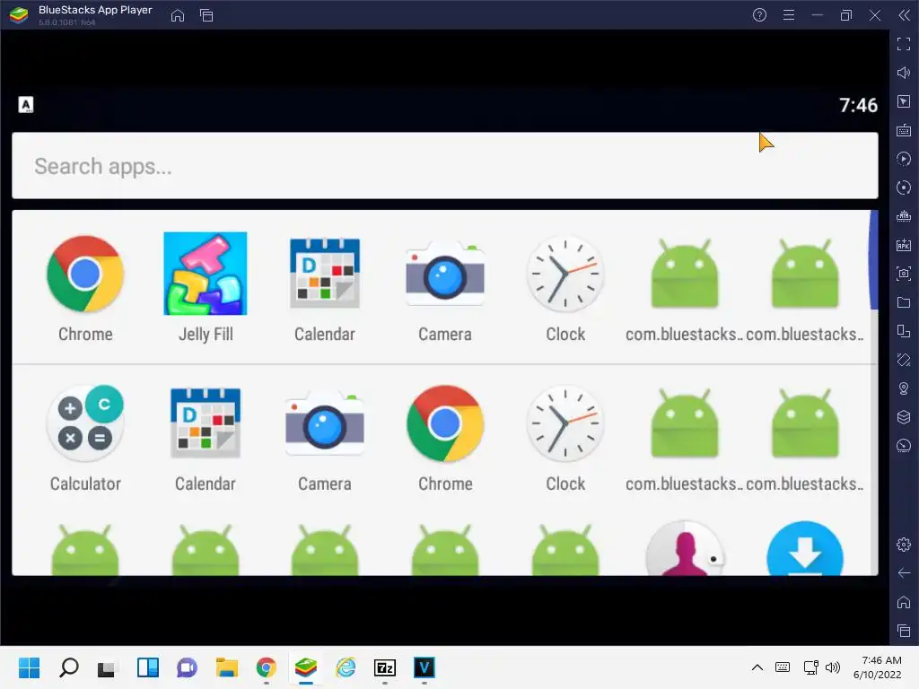Screen dimensions: 919x689
Task: Open the Contacts app icon
Action: coord(685,548)
